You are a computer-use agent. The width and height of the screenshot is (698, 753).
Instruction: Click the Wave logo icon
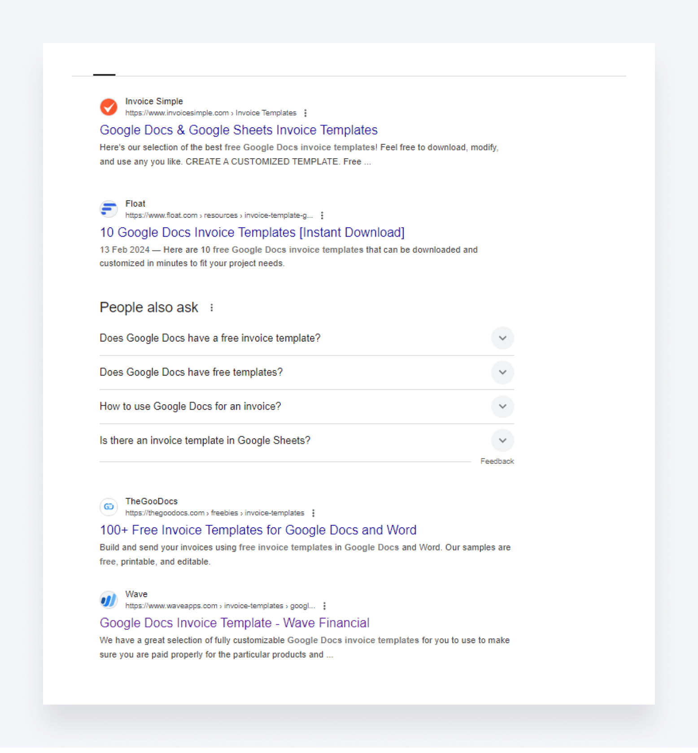(x=108, y=600)
